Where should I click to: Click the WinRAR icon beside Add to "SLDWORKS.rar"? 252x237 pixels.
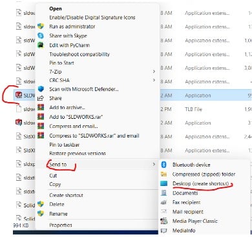[41, 117]
